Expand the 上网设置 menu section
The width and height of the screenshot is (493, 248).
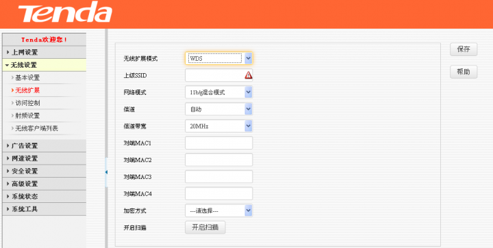(x=44, y=52)
